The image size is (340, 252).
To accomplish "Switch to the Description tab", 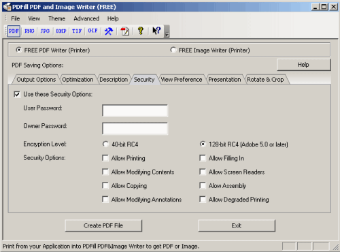I will coord(114,80).
